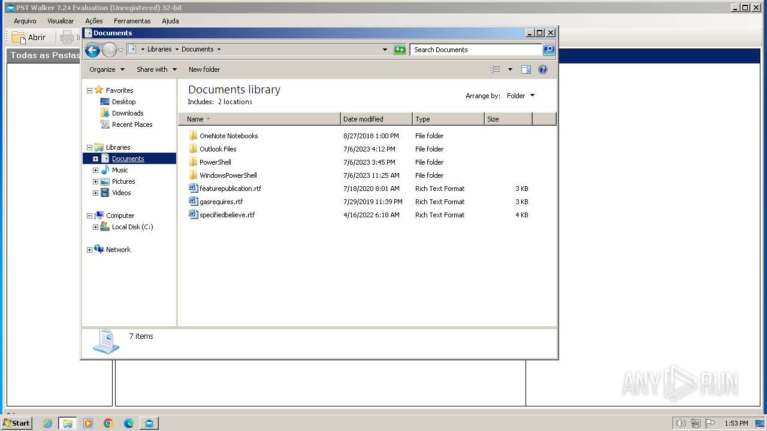Image resolution: width=767 pixels, height=431 pixels.
Task: Select the WindowsPowerShell folder icon
Action: click(x=193, y=175)
